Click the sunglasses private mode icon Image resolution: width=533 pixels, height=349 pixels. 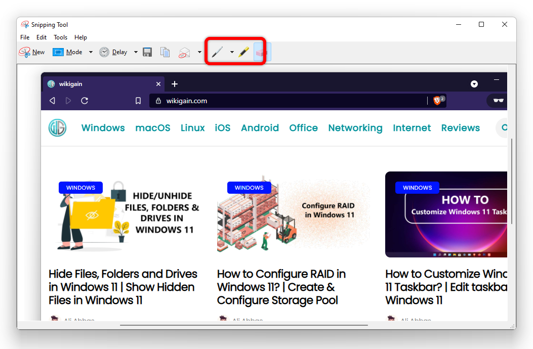coord(498,100)
